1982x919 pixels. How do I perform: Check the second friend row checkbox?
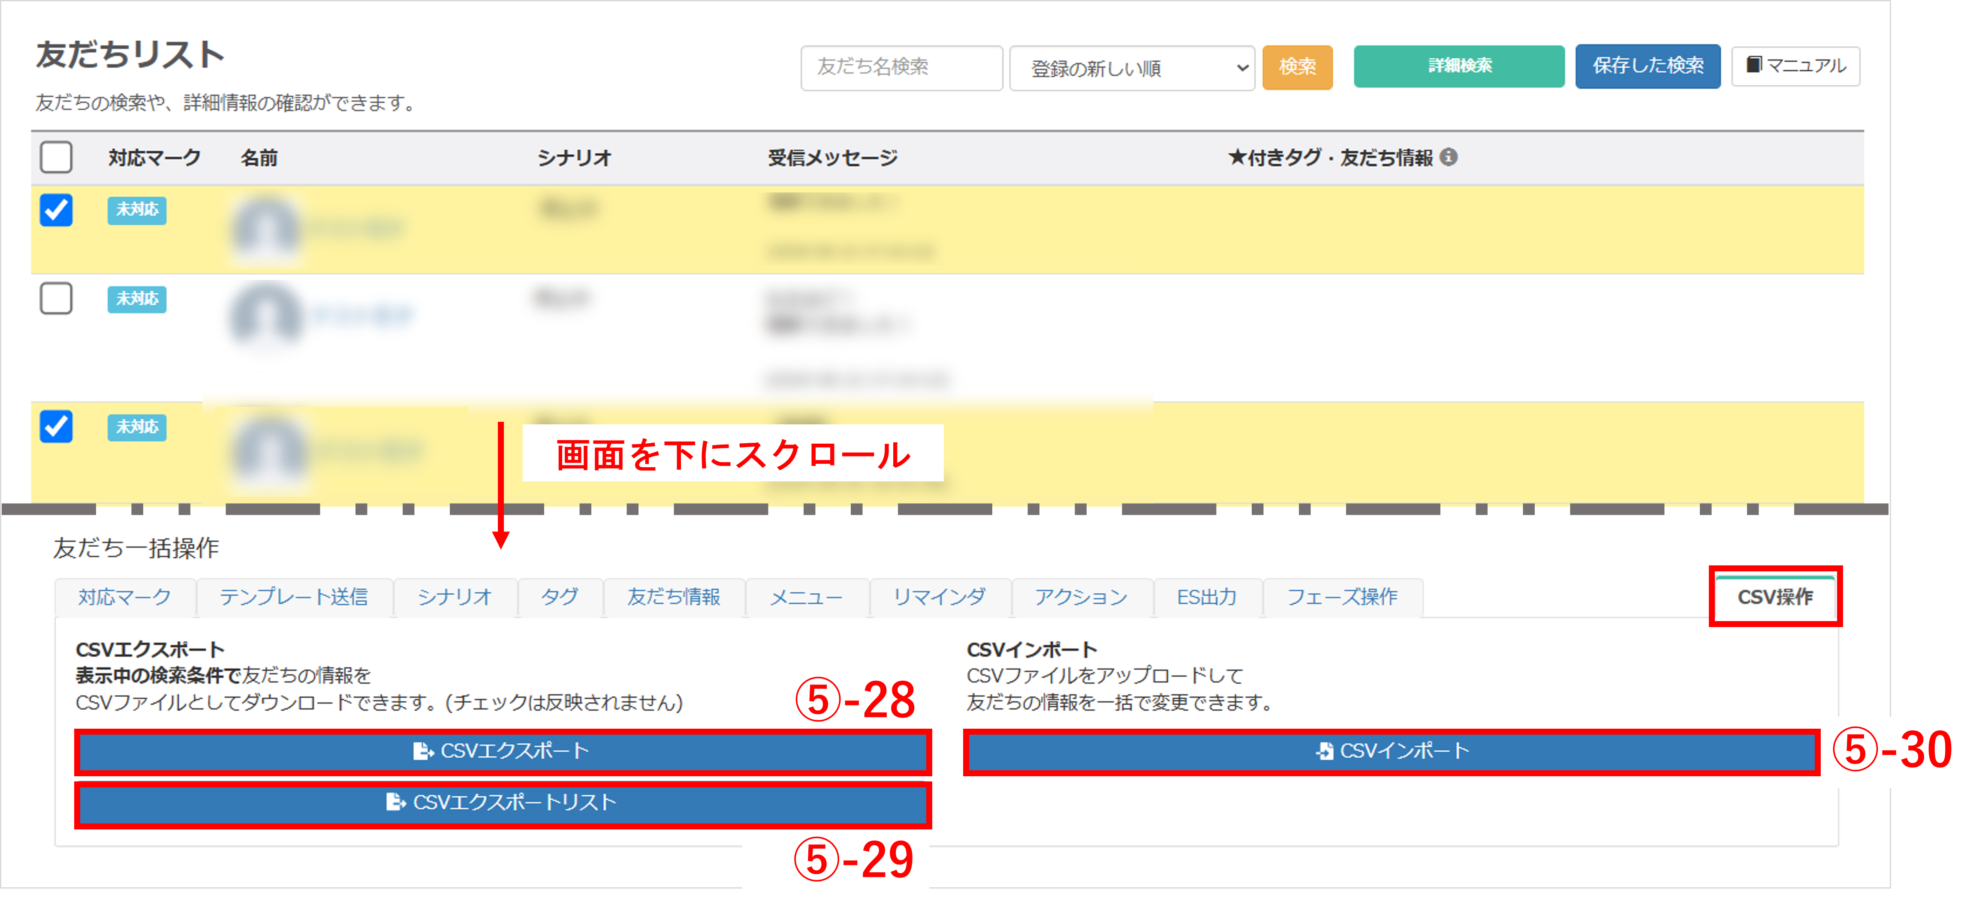pyautogui.click(x=56, y=298)
